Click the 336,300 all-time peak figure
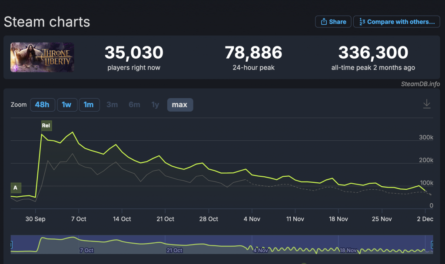This screenshot has width=445, height=264. [x=373, y=53]
